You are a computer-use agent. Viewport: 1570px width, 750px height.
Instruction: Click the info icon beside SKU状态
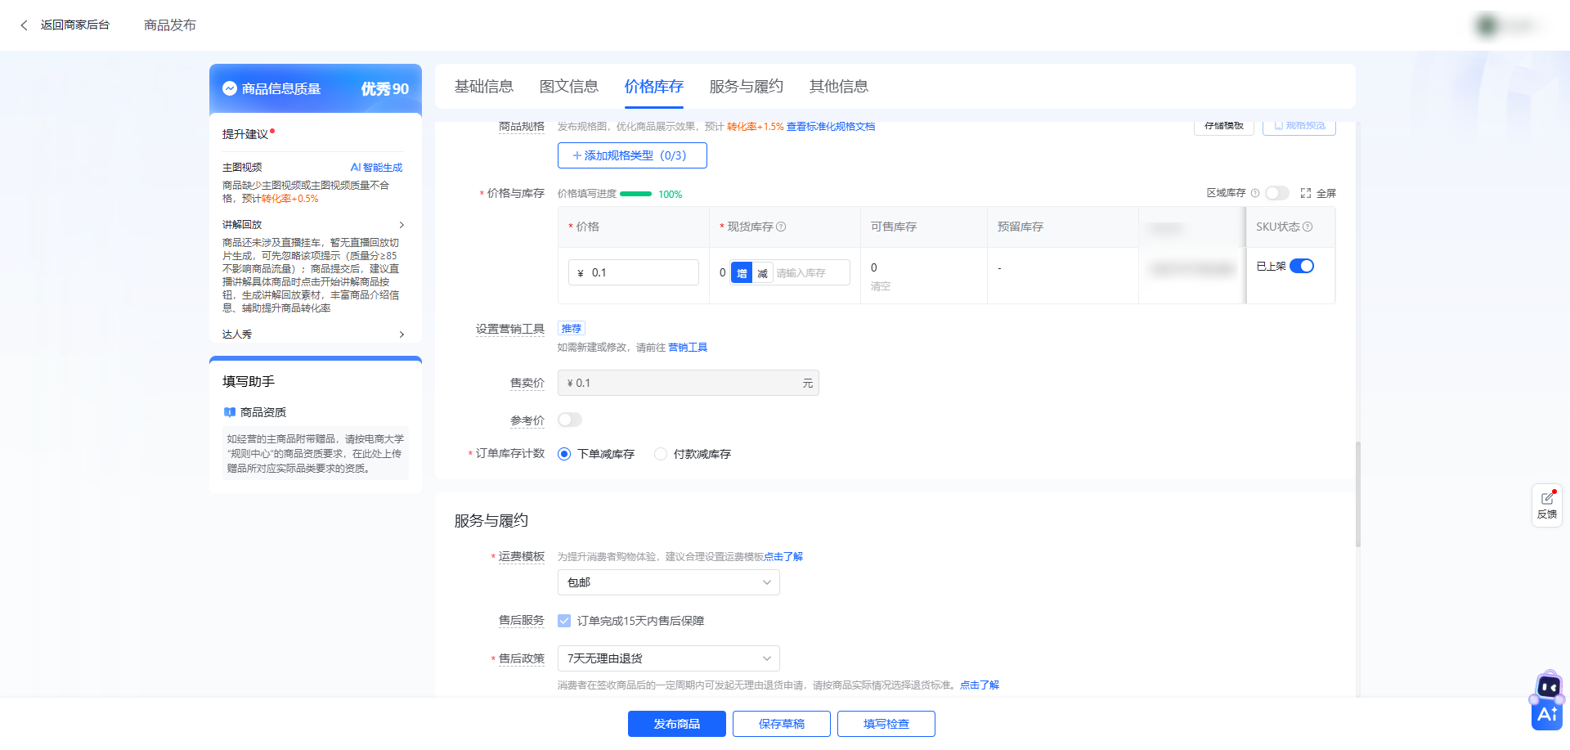click(x=1308, y=227)
